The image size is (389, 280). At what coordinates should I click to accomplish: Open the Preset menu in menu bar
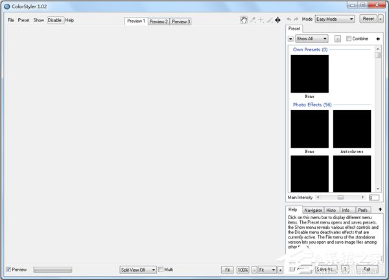coord(24,20)
